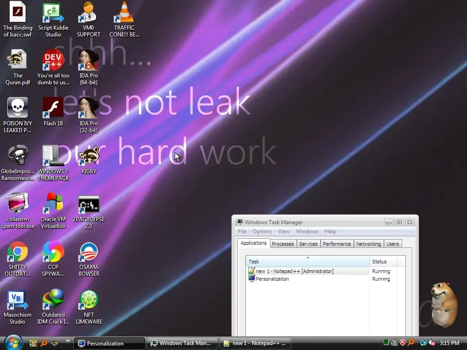Select The Quran.pdf desktop file
467x350 pixels.
point(18,67)
